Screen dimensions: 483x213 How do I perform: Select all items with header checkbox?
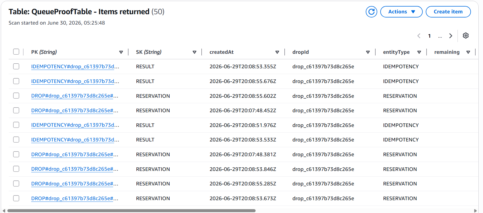click(x=16, y=52)
